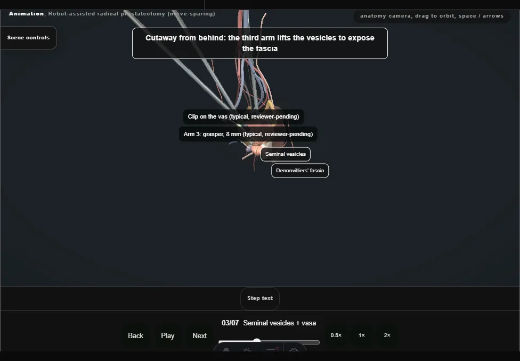Click the '03/07 Seminal vesicles + vasa' step title
Image resolution: width=520 pixels, height=361 pixels.
[x=269, y=323]
